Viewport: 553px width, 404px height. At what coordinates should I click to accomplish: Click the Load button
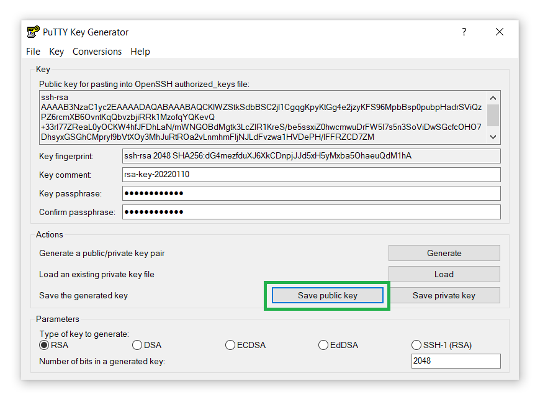[444, 274]
